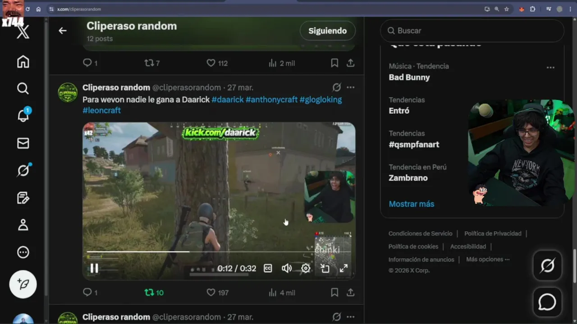This screenshot has width=577, height=324.
Task: Open Cliperaso random avatar on Daarick post
Action: pos(68,92)
